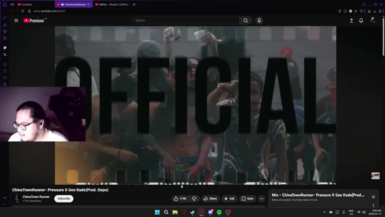The height and width of the screenshot is (217, 385).
Task: Click the YouTube search field
Action: pos(185,20)
